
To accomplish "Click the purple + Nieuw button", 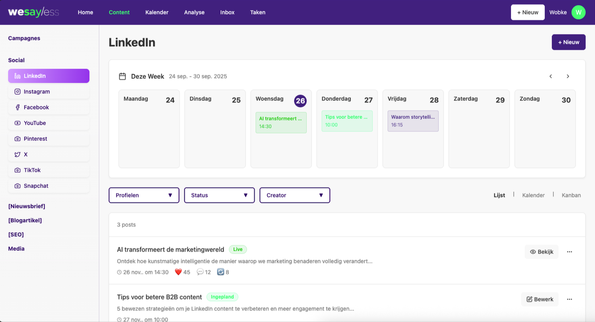I will (568, 42).
